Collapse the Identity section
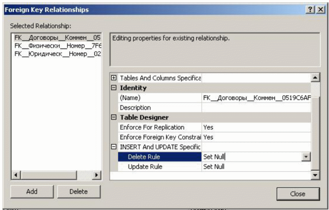This screenshot has height=210, width=329. (x=114, y=88)
